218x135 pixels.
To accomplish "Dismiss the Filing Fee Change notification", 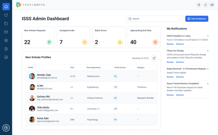I will 180,62.
